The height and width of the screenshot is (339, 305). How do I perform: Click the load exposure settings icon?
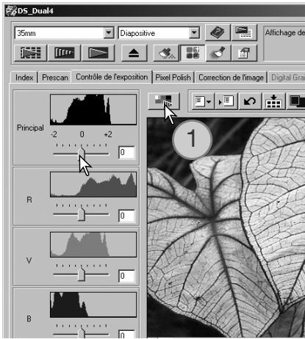[x=202, y=101]
